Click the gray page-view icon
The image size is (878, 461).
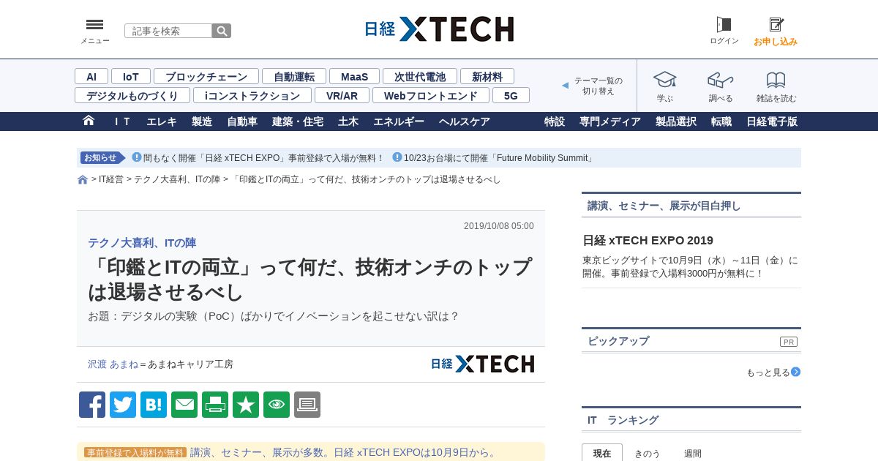[307, 405]
